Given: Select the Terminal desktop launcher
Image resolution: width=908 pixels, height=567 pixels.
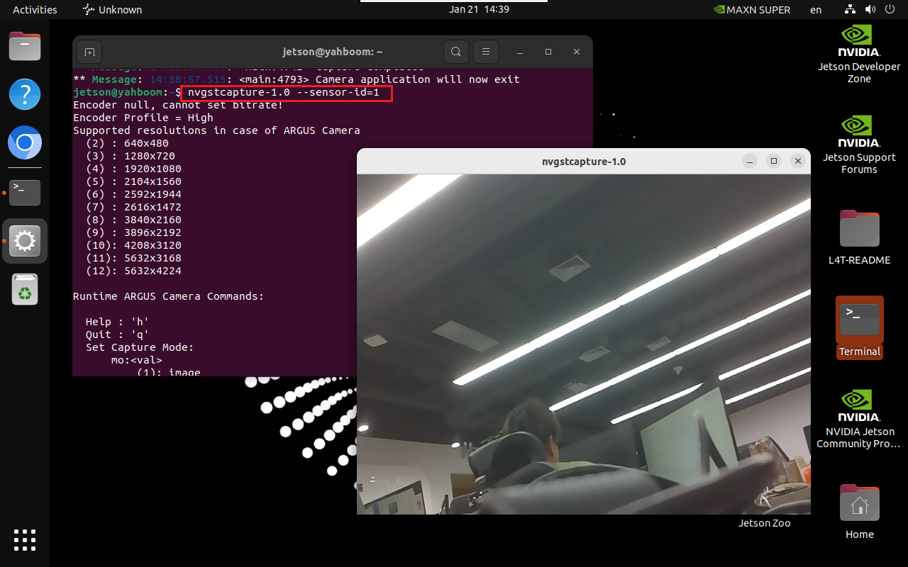Looking at the screenshot, I should click(859, 327).
